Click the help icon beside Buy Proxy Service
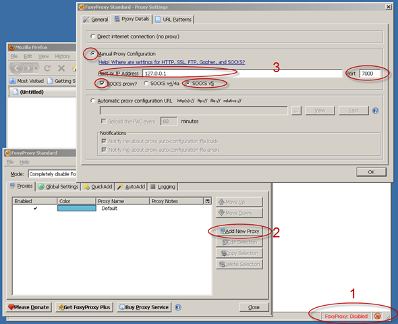The height and width of the screenshot is (324, 398). point(178,308)
